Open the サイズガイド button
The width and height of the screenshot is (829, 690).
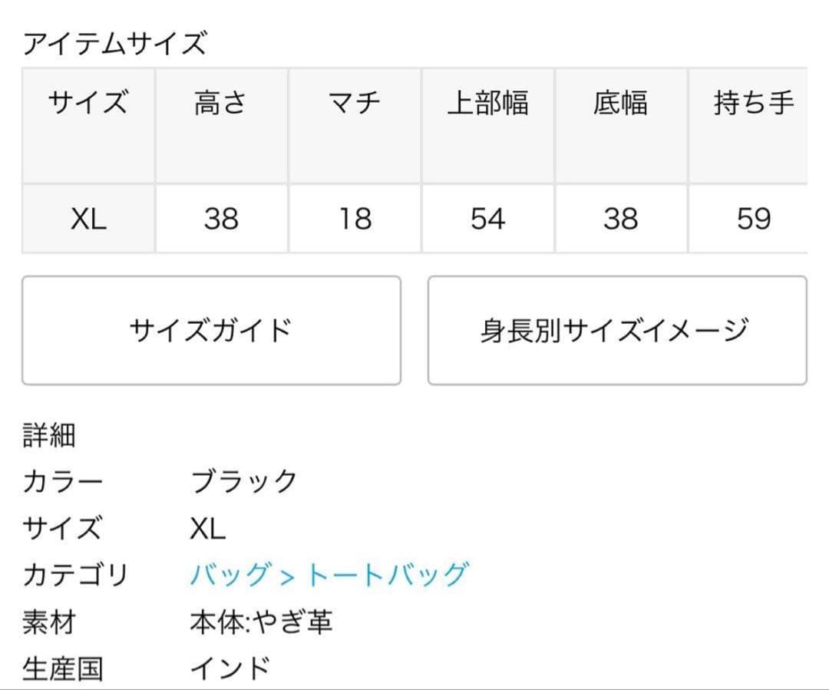click(x=211, y=330)
